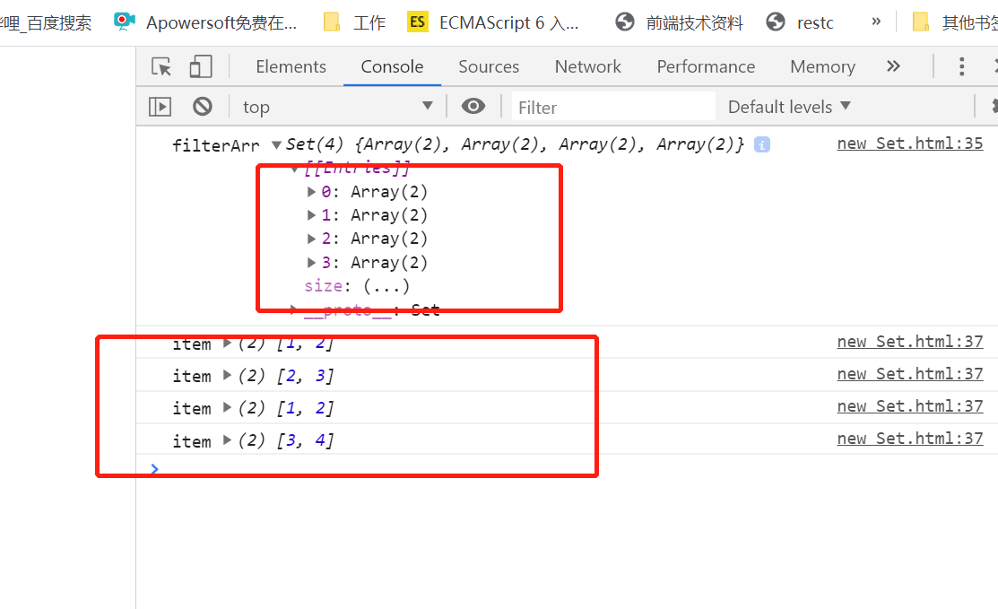Click the info badge next to Set(4)
Screen dimensions: 998x609
[x=762, y=145]
